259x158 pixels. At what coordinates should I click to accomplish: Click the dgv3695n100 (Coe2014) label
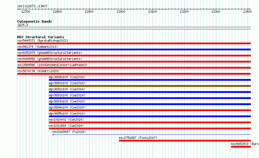(67, 113)
